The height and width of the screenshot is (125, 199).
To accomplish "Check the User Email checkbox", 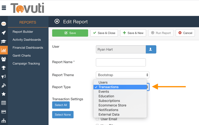I will 97,119.
